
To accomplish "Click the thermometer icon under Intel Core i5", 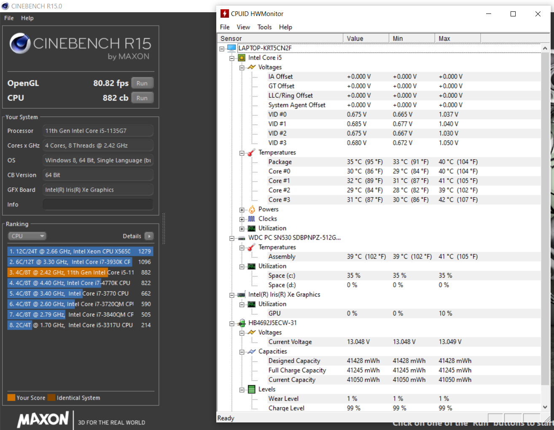I will pyautogui.click(x=252, y=152).
